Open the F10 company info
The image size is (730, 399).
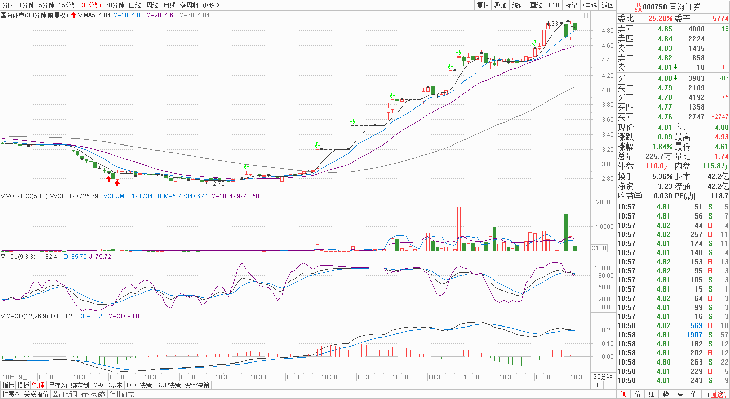tap(553, 5)
